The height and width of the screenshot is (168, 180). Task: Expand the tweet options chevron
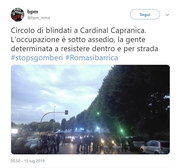pos(167,15)
